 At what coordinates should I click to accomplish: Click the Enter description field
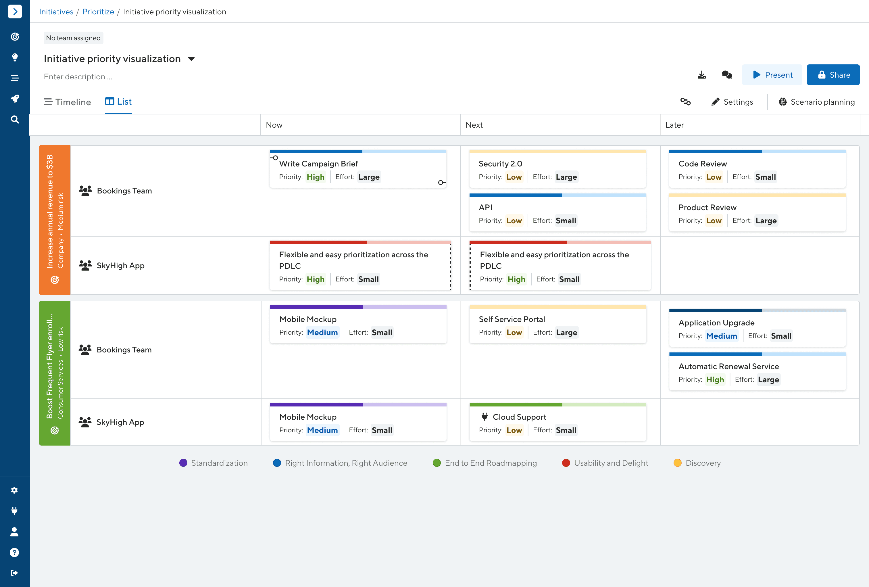78,77
